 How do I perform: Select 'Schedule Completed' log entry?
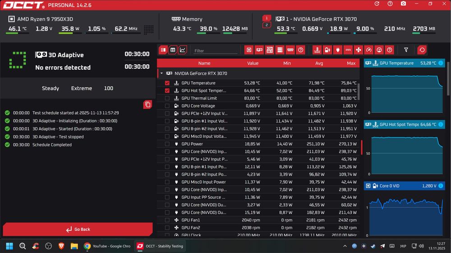pos(52,145)
